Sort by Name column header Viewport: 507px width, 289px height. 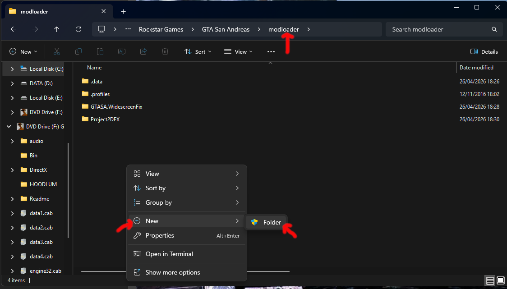coord(94,68)
